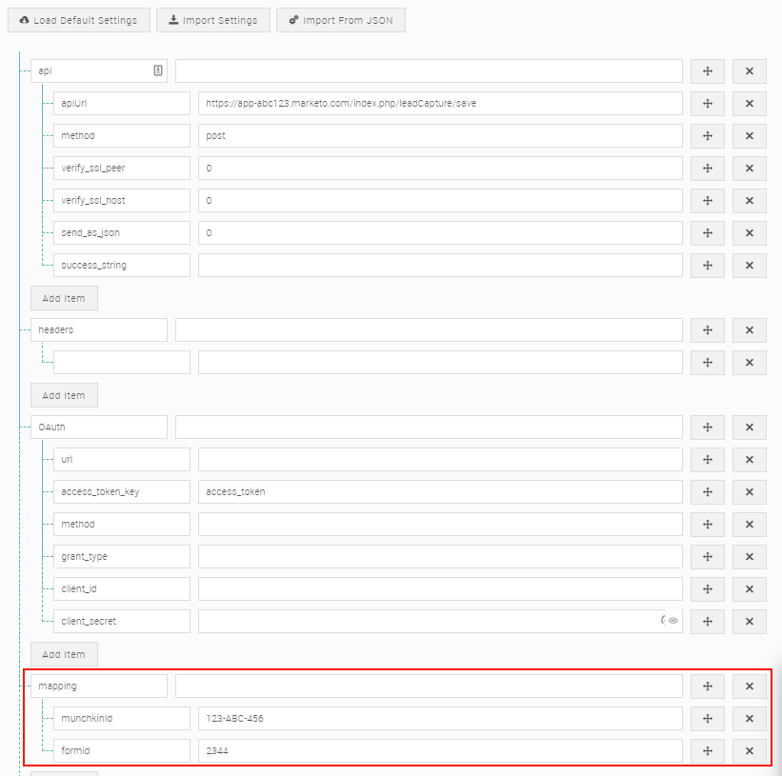Click the move handle icon for apiUrl row
The width and height of the screenshot is (782, 776).
708,104
